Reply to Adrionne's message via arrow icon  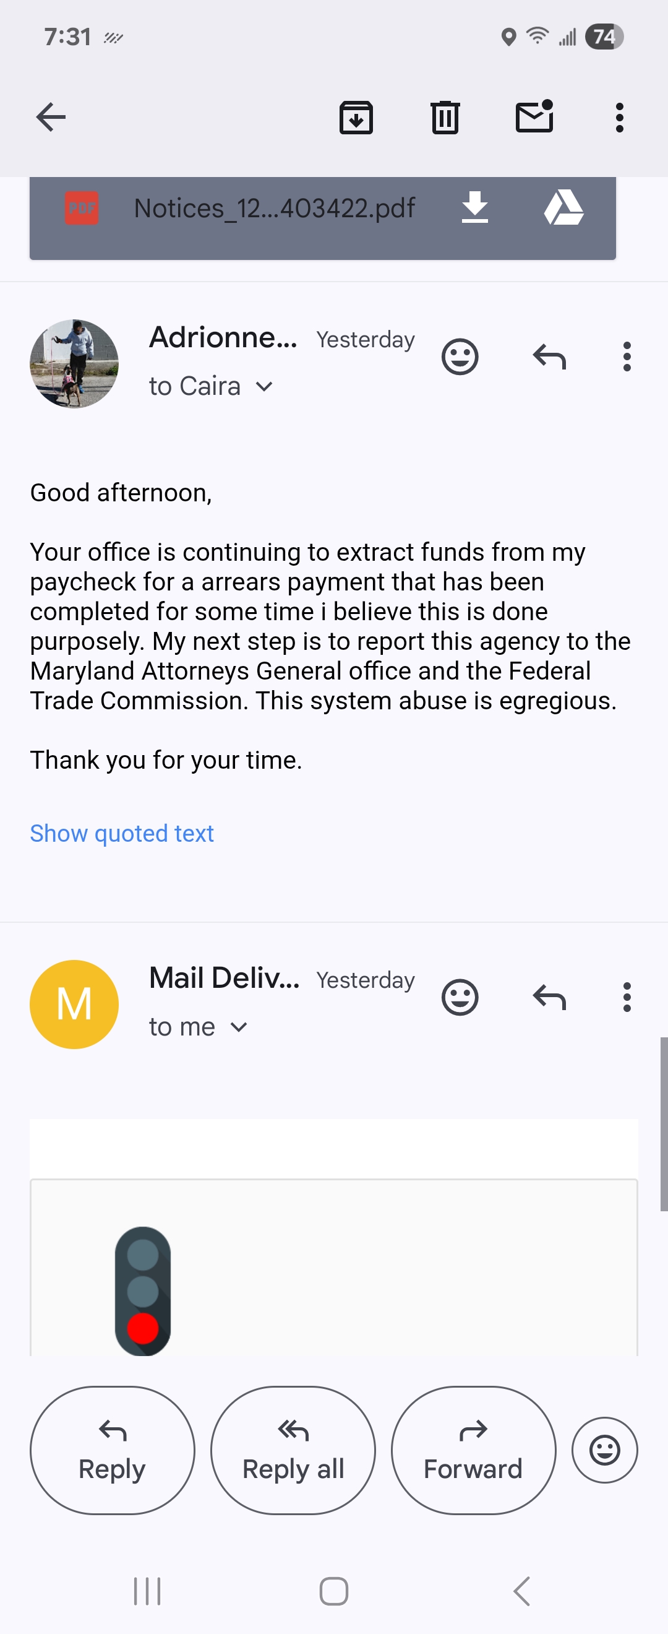549,357
